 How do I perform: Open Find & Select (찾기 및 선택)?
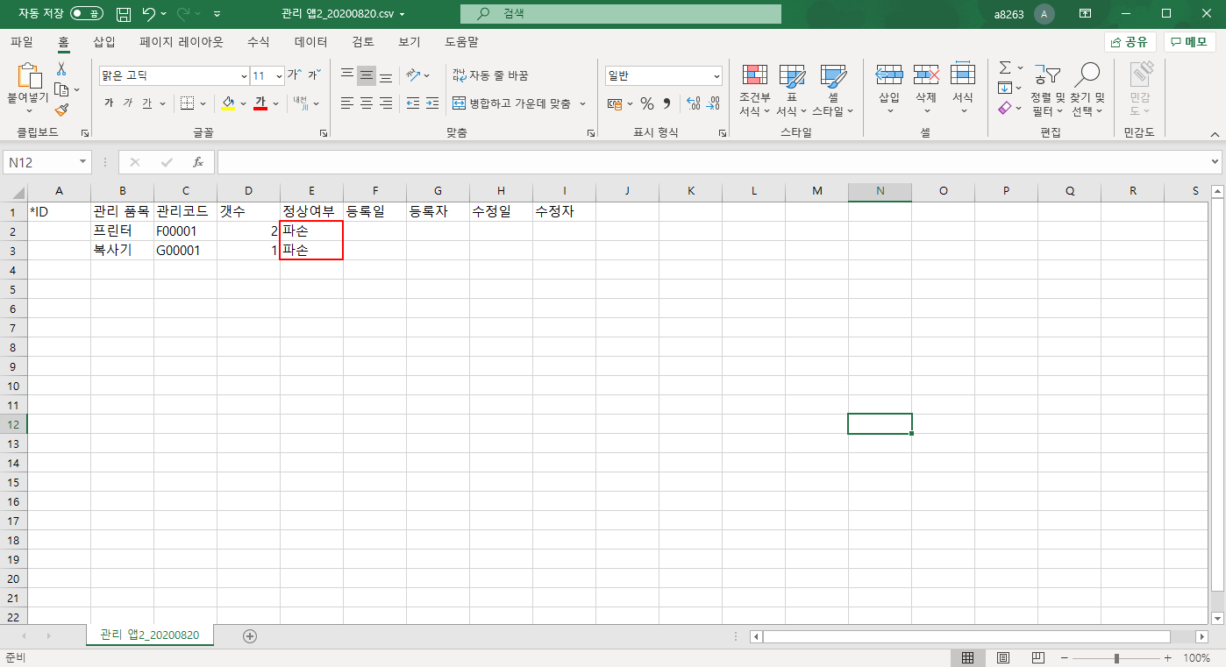(1087, 90)
